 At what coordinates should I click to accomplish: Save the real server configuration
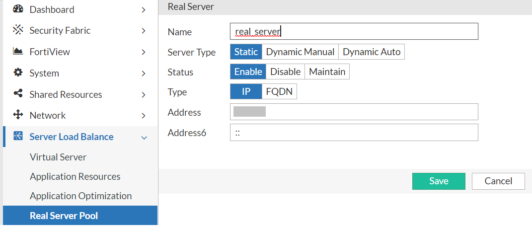tap(439, 181)
